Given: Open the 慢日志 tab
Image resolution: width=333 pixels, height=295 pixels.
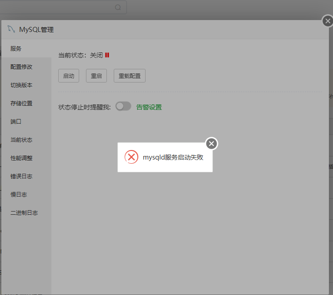Looking at the screenshot, I should pyautogui.click(x=26, y=194).
